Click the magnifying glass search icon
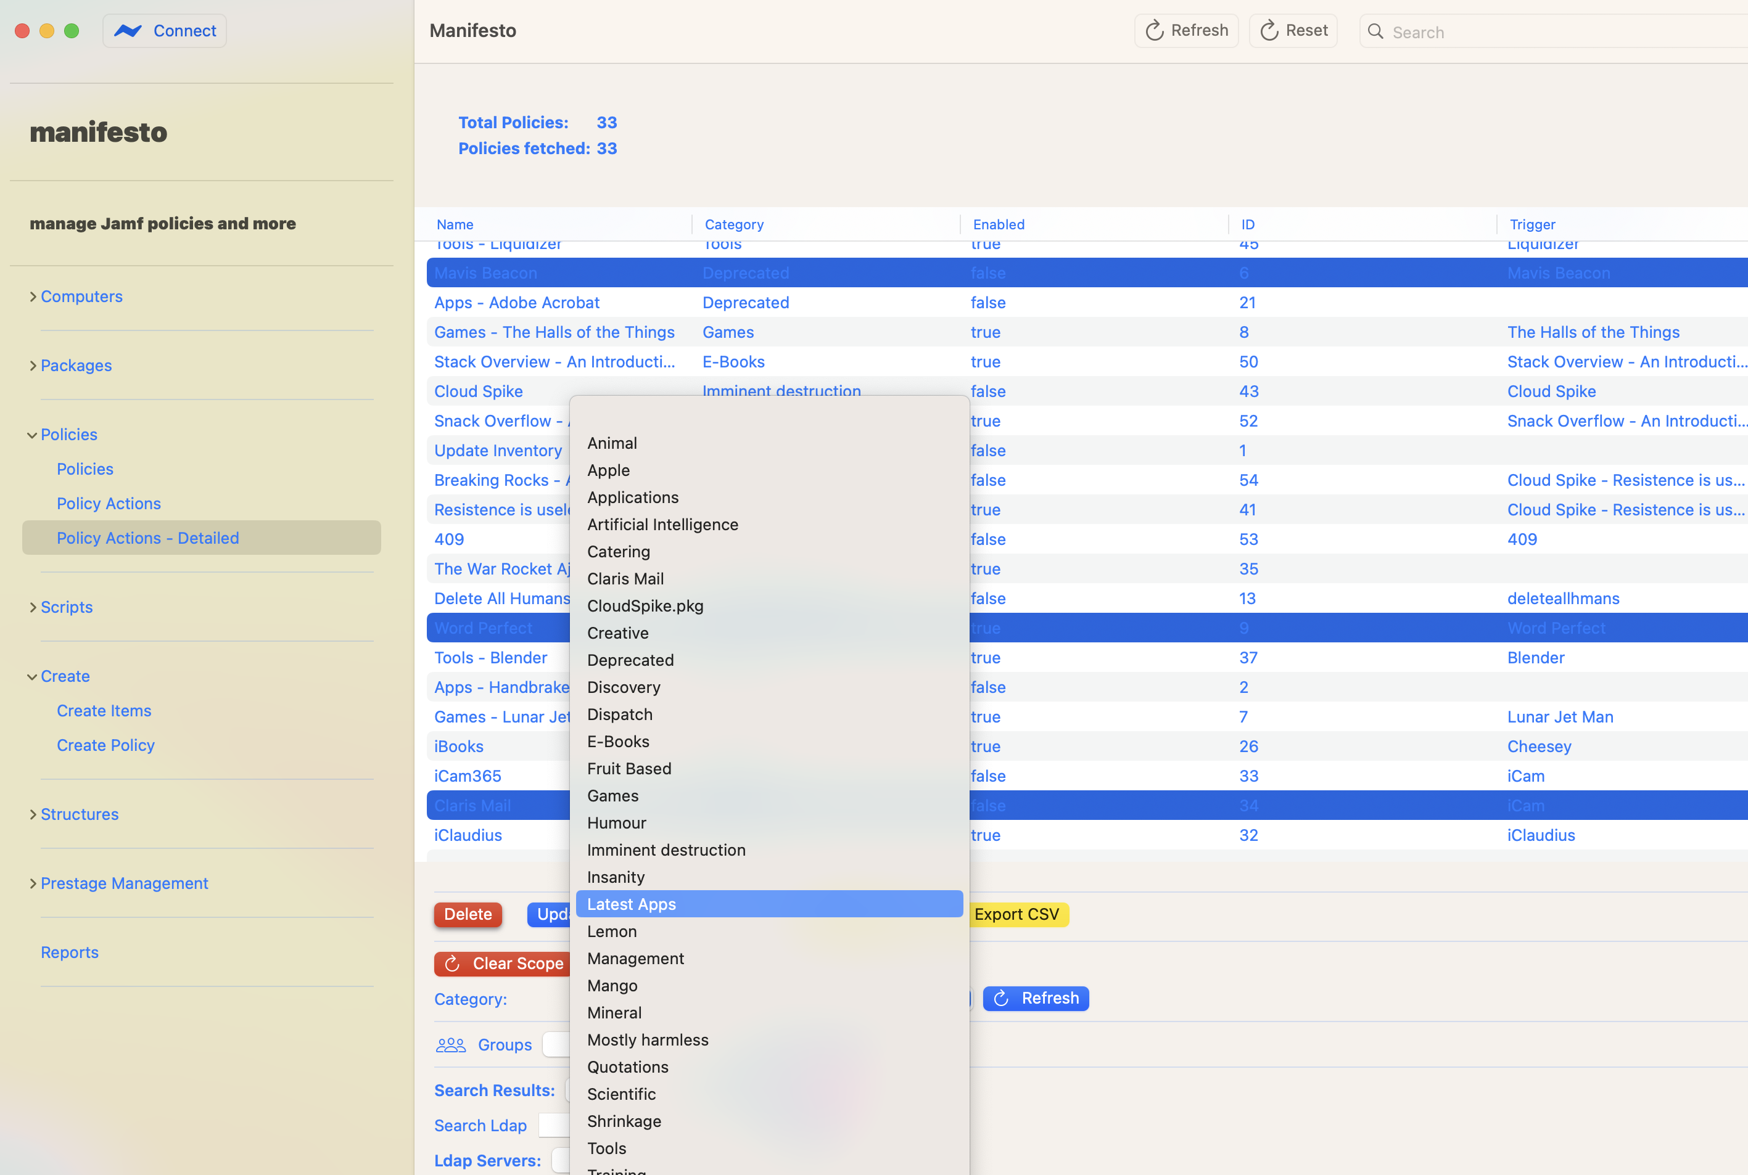 (x=1375, y=31)
